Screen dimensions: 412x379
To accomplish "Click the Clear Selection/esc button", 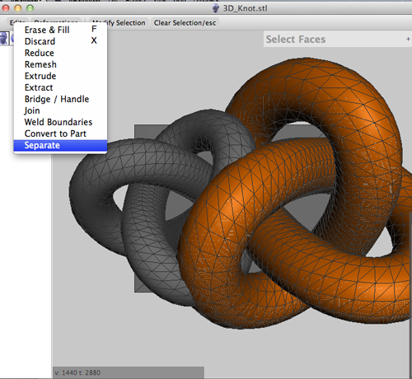I will (x=185, y=23).
